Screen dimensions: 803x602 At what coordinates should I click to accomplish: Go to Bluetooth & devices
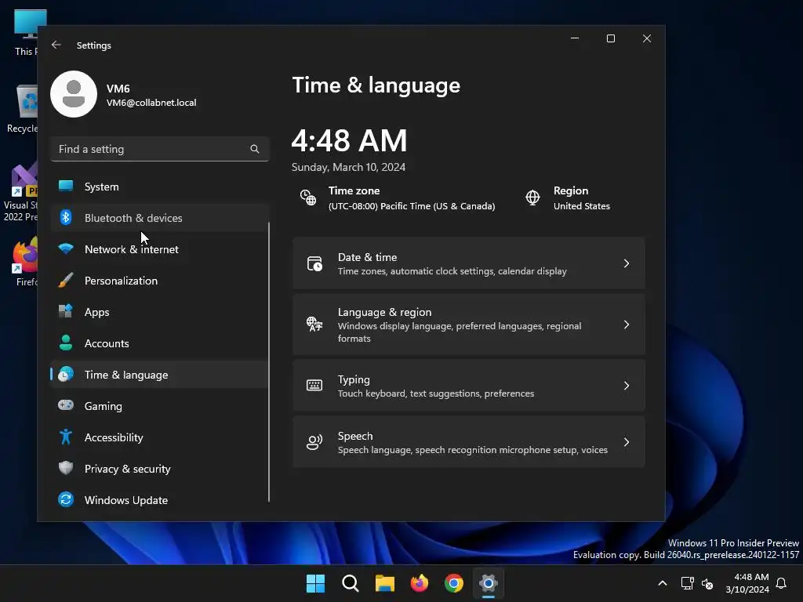pyautogui.click(x=159, y=218)
